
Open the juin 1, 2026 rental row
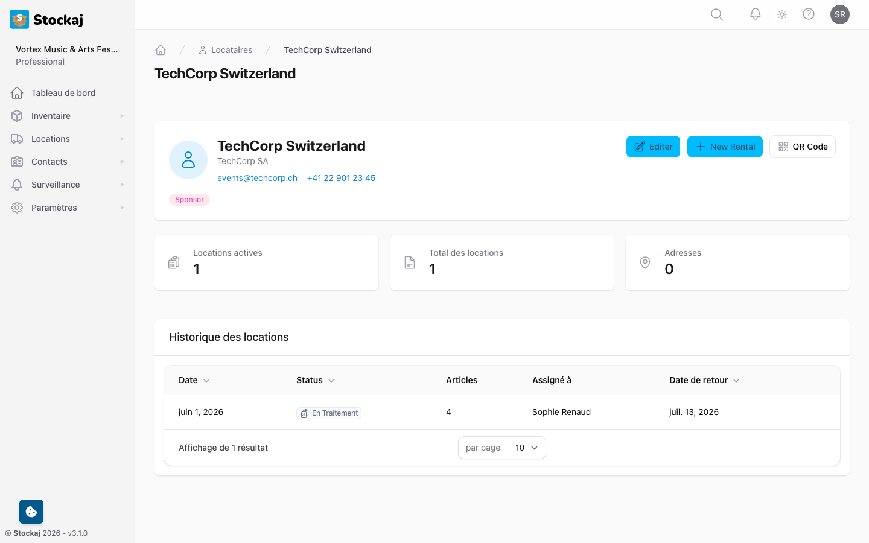201,412
